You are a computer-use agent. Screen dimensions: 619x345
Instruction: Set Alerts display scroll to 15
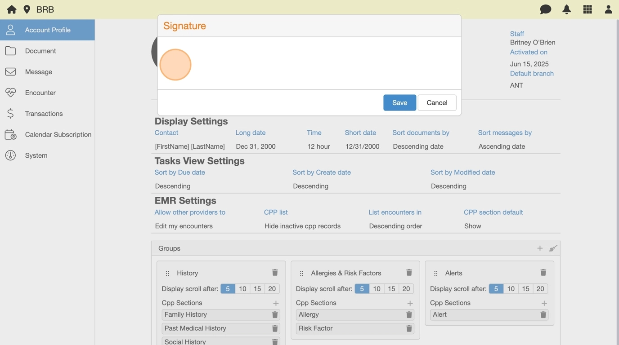tap(525, 289)
